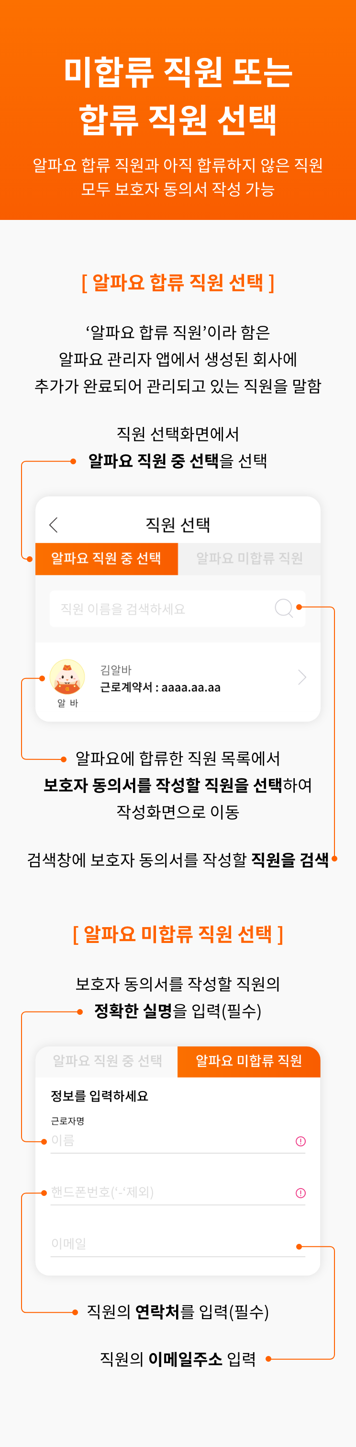
Task: Click the 정보를 입력하세요 label
Action: tap(99, 1096)
